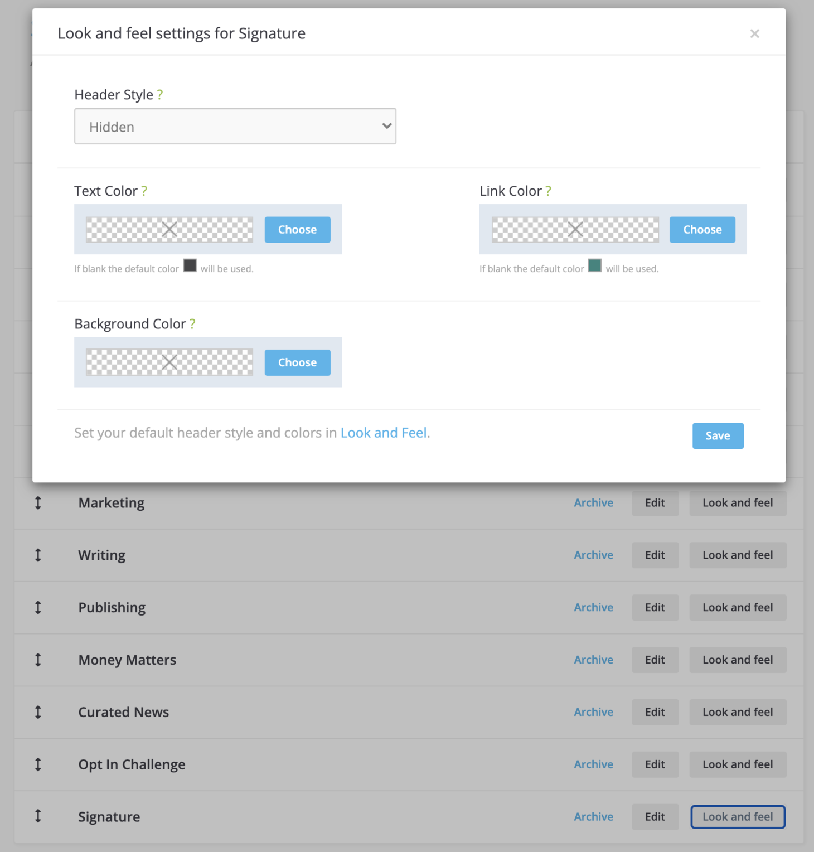Open the Header Style help question mark
The image size is (814, 852).
tap(160, 95)
